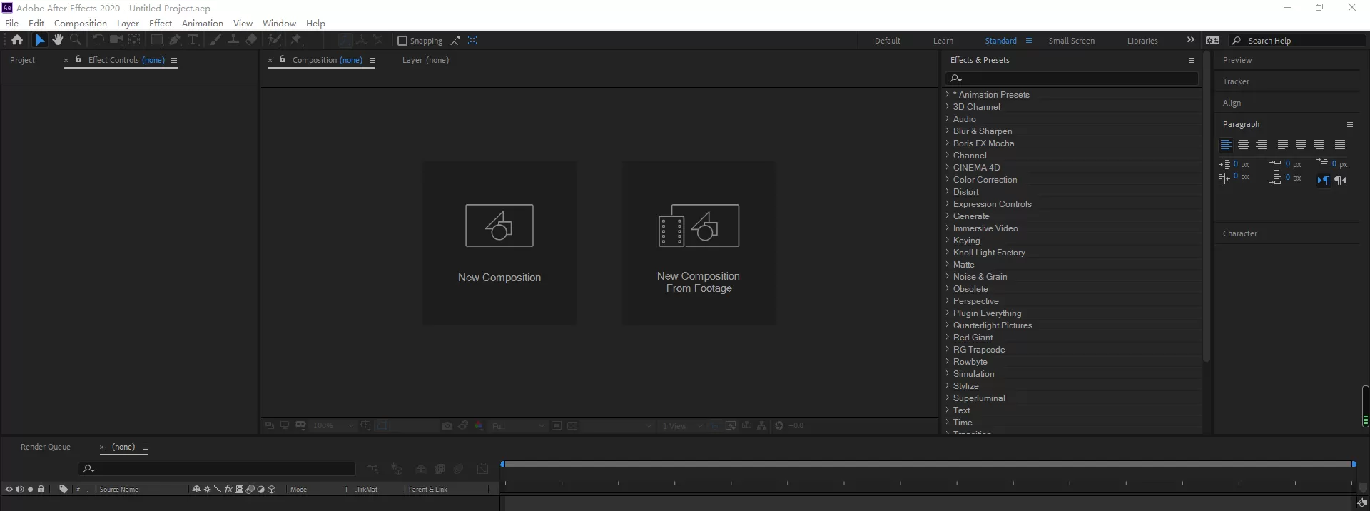
Task: Click the Search Help field
Action: coord(1297,41)
